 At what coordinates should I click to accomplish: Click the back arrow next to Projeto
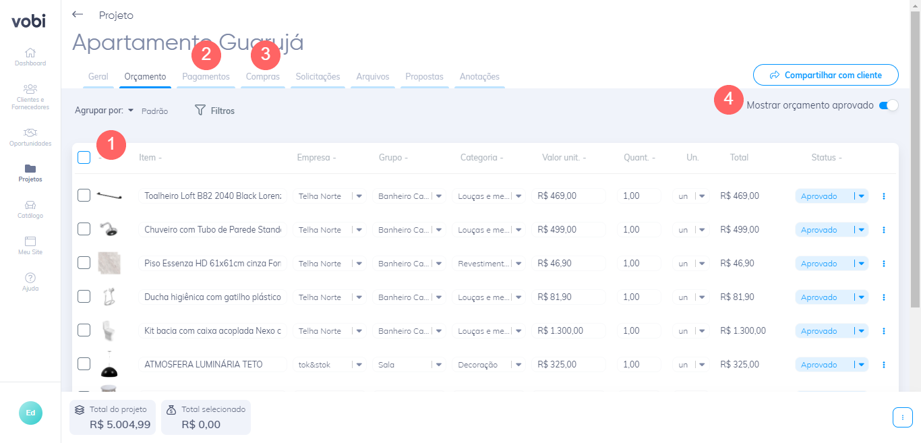(x=78, y=14)
